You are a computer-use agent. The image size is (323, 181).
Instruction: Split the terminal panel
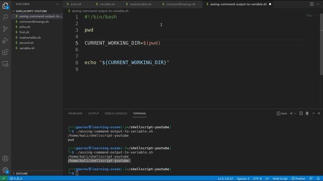click(301, 113)
